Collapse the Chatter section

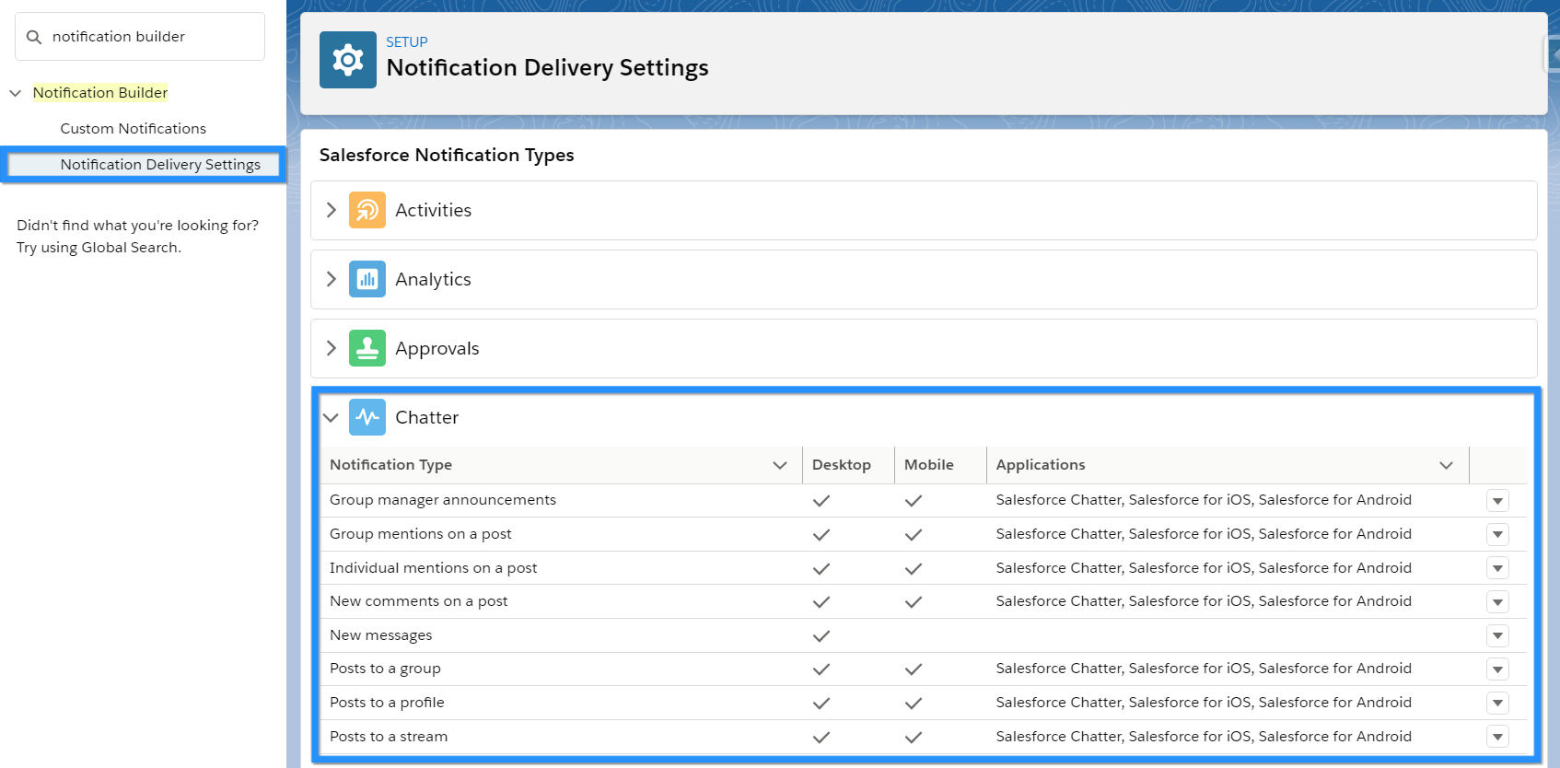tap(332, 417)
